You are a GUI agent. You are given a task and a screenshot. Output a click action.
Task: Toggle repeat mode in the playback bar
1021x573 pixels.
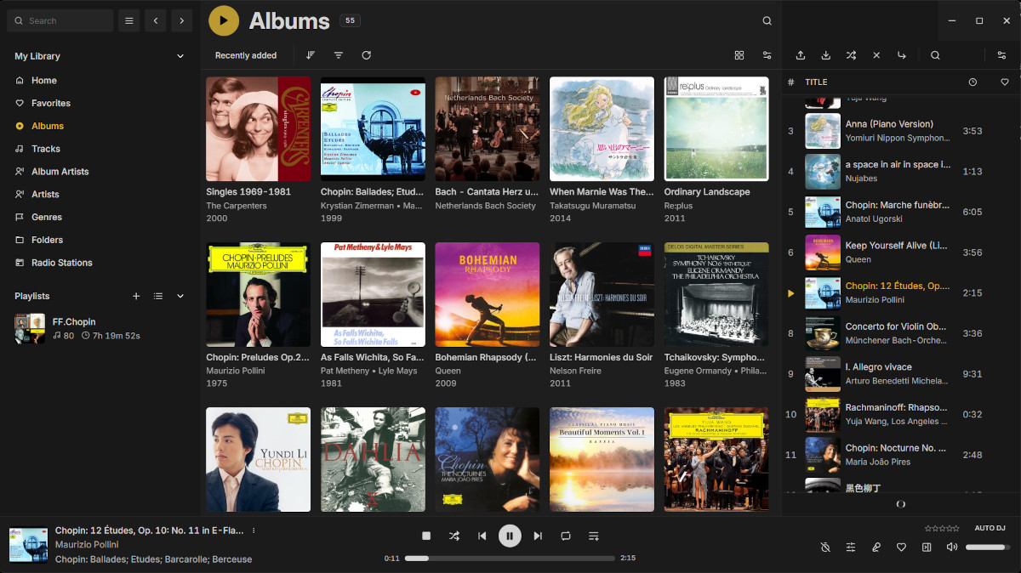click(x=566, y=536)
